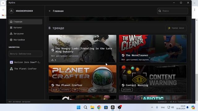Minimize the Hydra window

[x=174, y=3]
